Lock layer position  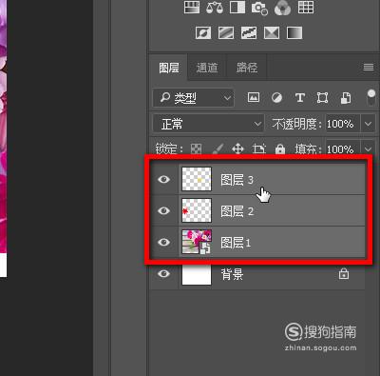(x=237, y=148)
